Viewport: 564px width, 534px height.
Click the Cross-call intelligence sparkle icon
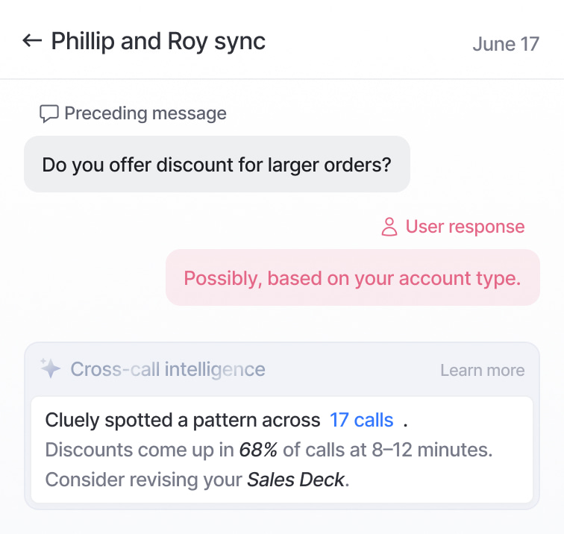[50, 368]
